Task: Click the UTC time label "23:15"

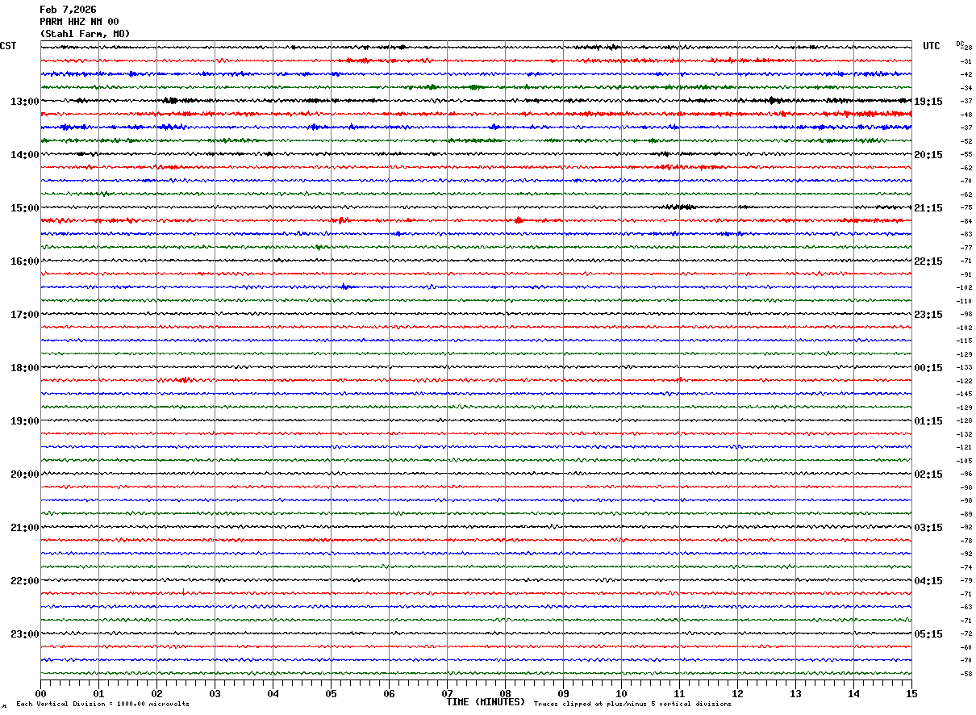Action: [x=928, y=315]
